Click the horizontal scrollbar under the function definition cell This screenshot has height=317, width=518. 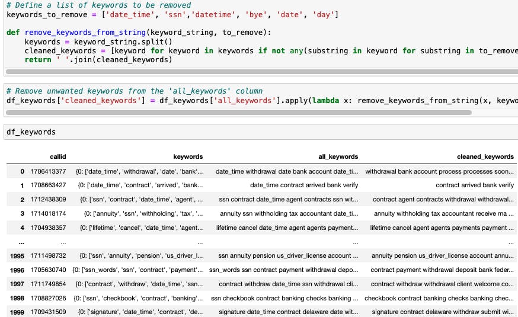[x=262, y=72]
